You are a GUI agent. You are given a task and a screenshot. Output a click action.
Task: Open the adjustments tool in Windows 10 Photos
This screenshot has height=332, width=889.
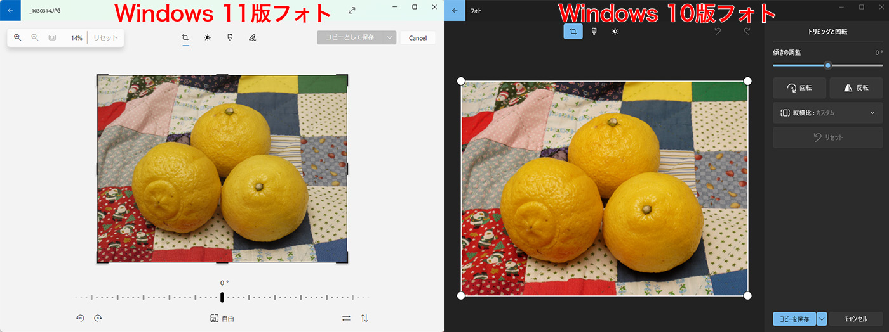point(615,31)
